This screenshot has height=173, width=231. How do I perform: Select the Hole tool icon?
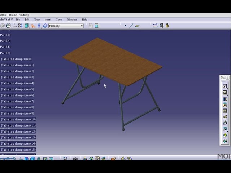pyautogui.click(x=225, y=111)
